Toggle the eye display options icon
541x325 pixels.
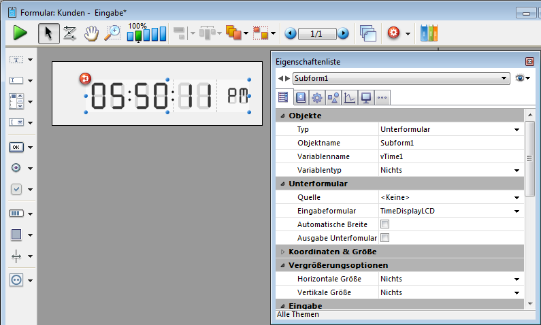pos(521,78)
